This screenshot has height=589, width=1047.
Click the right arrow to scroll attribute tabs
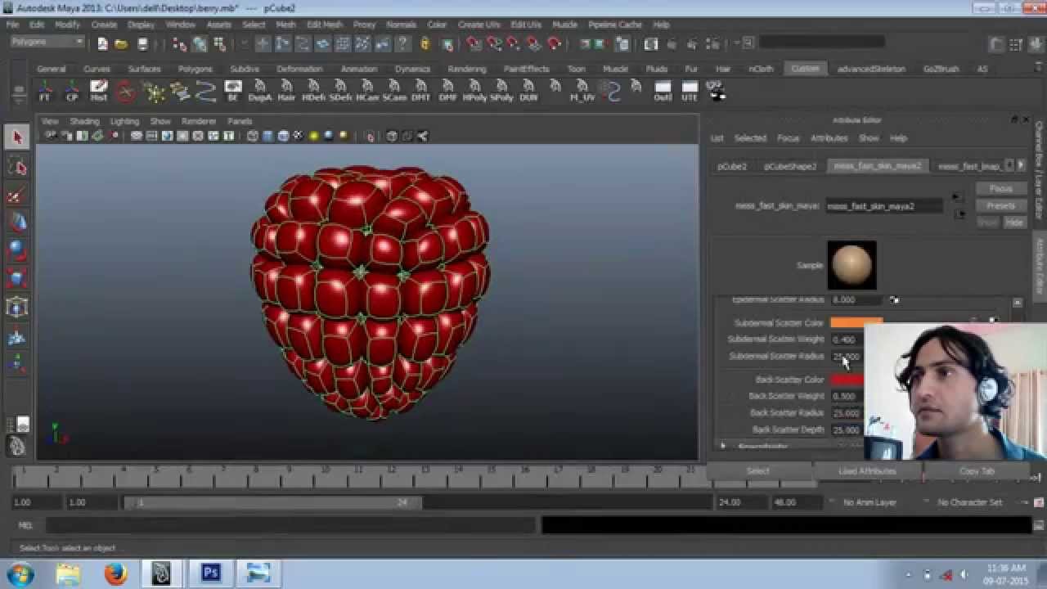pos(1020,165)
